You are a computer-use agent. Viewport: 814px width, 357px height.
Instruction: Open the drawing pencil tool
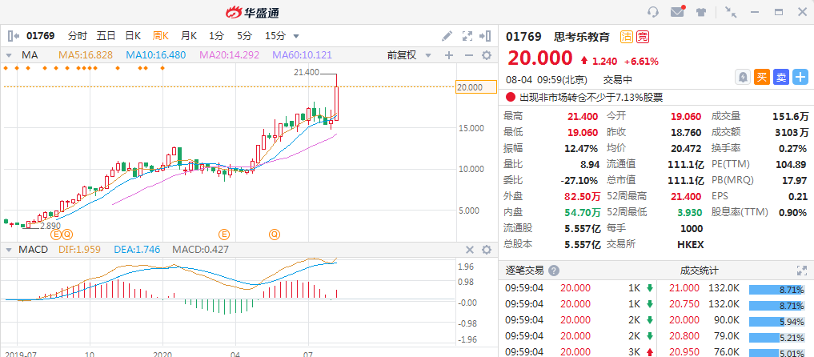click(447, 36)
